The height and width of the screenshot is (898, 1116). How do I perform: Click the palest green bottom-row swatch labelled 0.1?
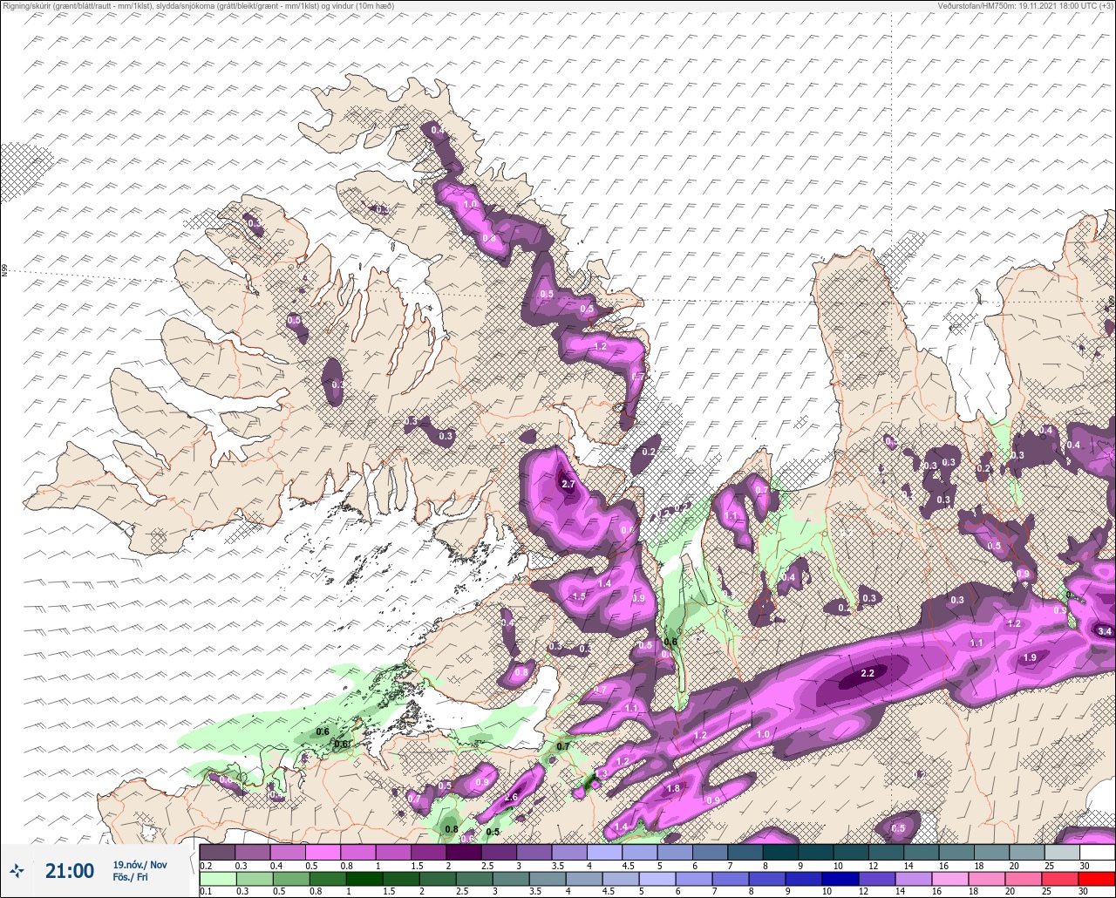[x=217, y=879]
